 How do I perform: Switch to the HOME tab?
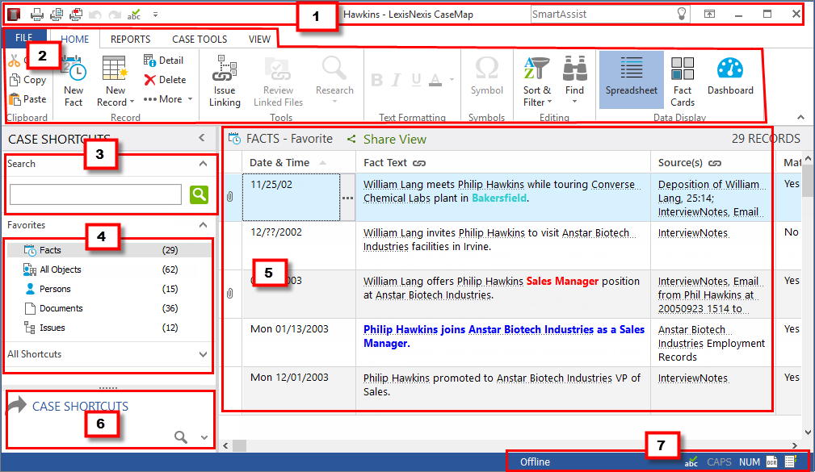coord(75,39)
